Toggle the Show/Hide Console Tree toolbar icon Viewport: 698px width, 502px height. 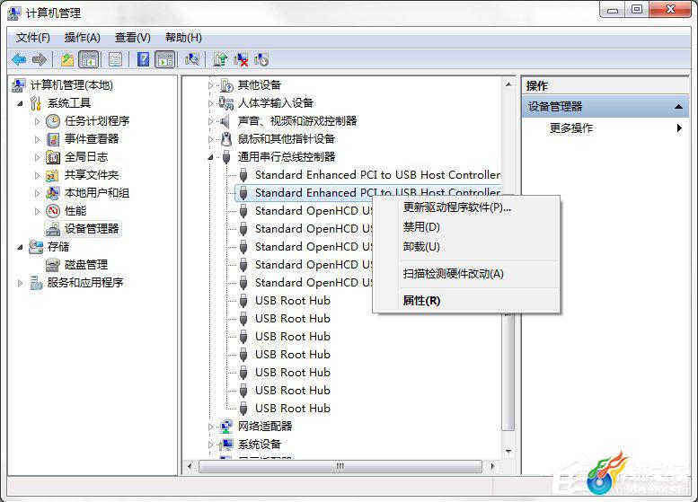point(89,59)
